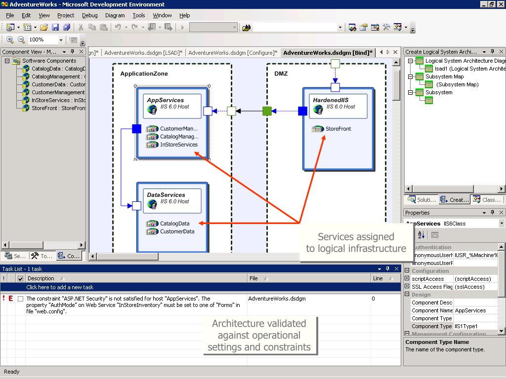This screenshot has width=506, height=379.
Task: Collapse the Configuration property category
Action: (407, 271)
